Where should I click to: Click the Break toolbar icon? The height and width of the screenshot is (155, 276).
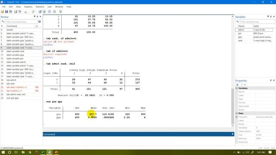tap(60, 12)
